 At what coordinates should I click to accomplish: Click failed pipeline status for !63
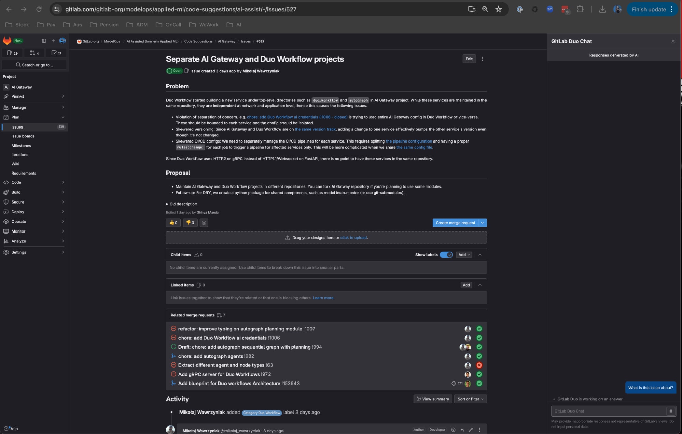pyautogui.click(x=479, y=365)
